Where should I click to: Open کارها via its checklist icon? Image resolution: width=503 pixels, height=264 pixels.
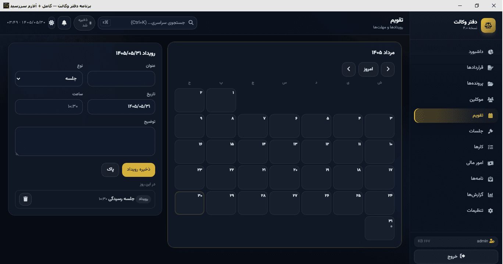pyautogui.click(x=490, y=147)
